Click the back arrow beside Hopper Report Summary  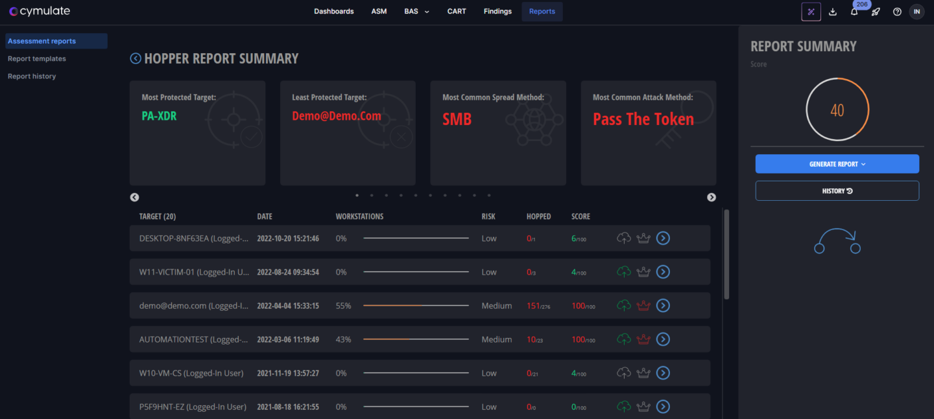click(136, 58)
